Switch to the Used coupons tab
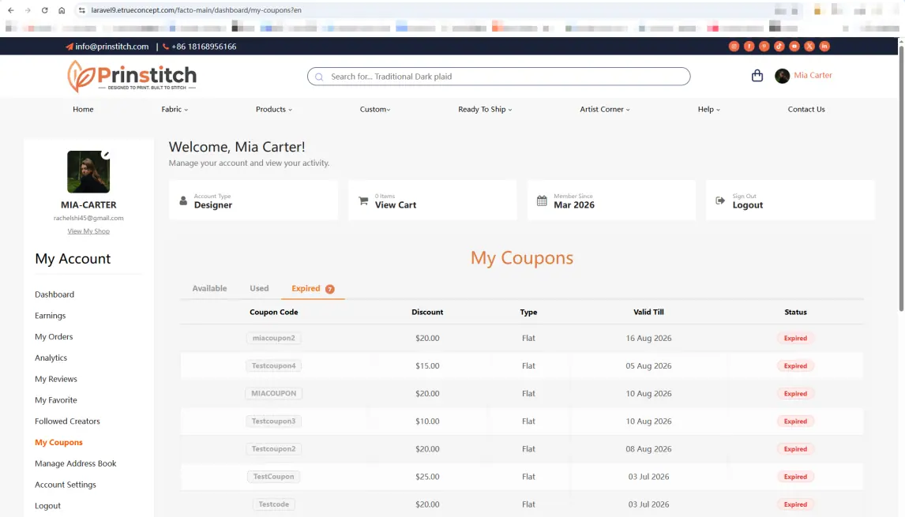The width and height of the screenshot is (905, 517). coord(259,289)
